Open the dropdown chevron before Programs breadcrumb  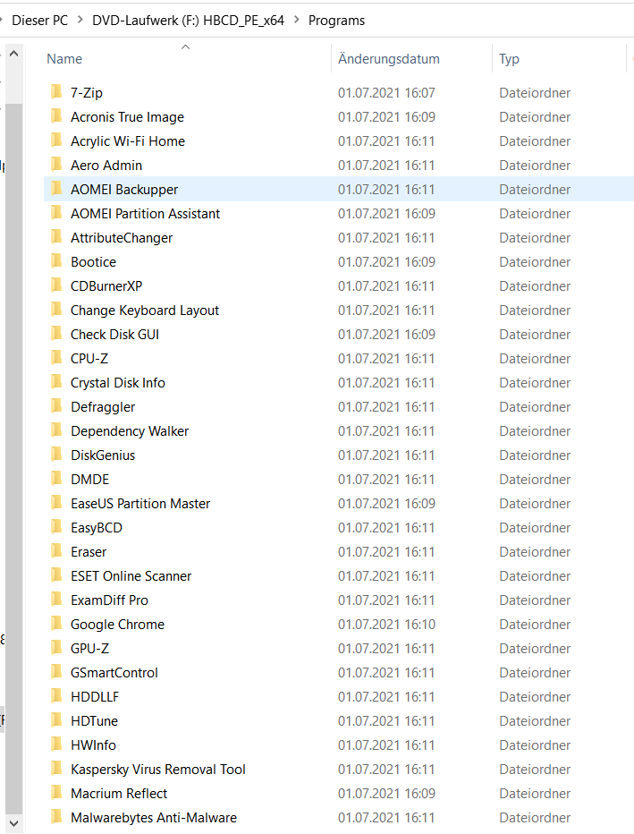pyautogui.click(x=297, y=21)
